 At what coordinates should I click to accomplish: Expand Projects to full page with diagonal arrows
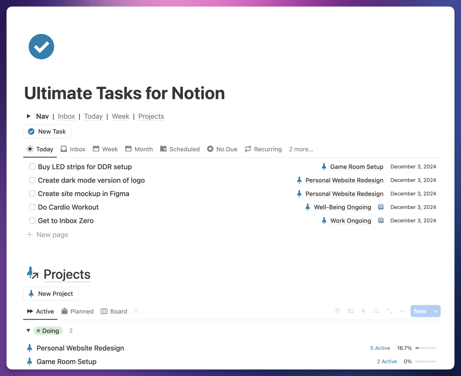(x=389, y=311)
